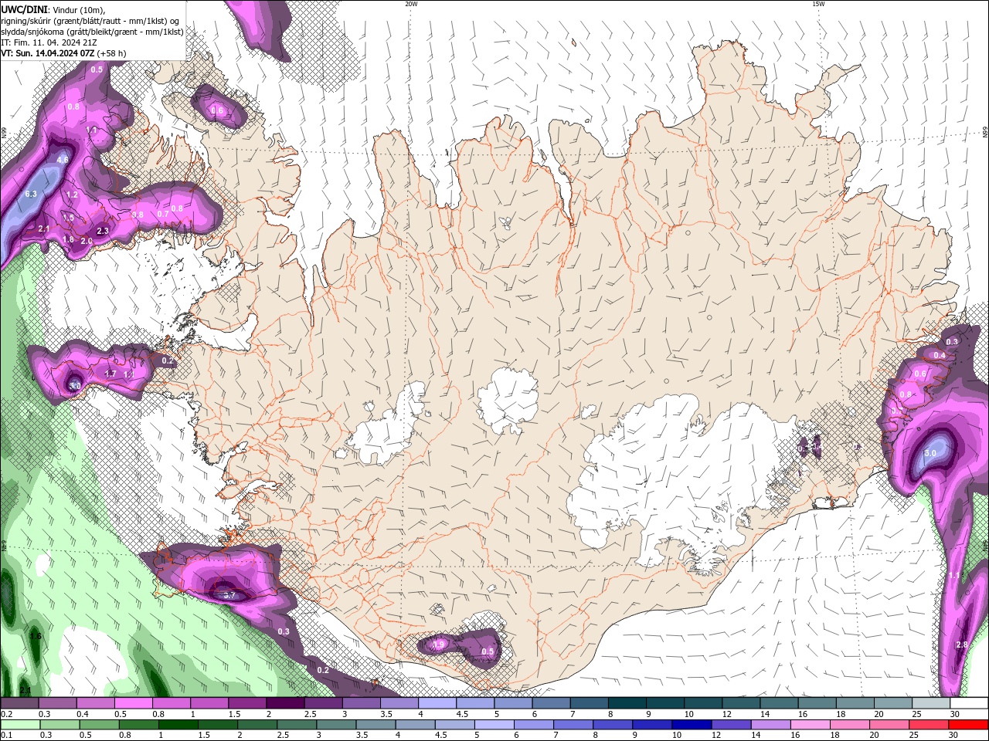Select the deep blue 10 swatch, lower legend row
Image resolution: width=989 pixels, height=741 pixels.
coord(692,725)
